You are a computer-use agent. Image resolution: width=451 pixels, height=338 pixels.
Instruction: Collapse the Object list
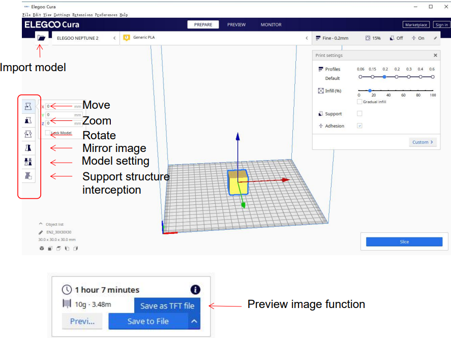click(x=41, y=224)
